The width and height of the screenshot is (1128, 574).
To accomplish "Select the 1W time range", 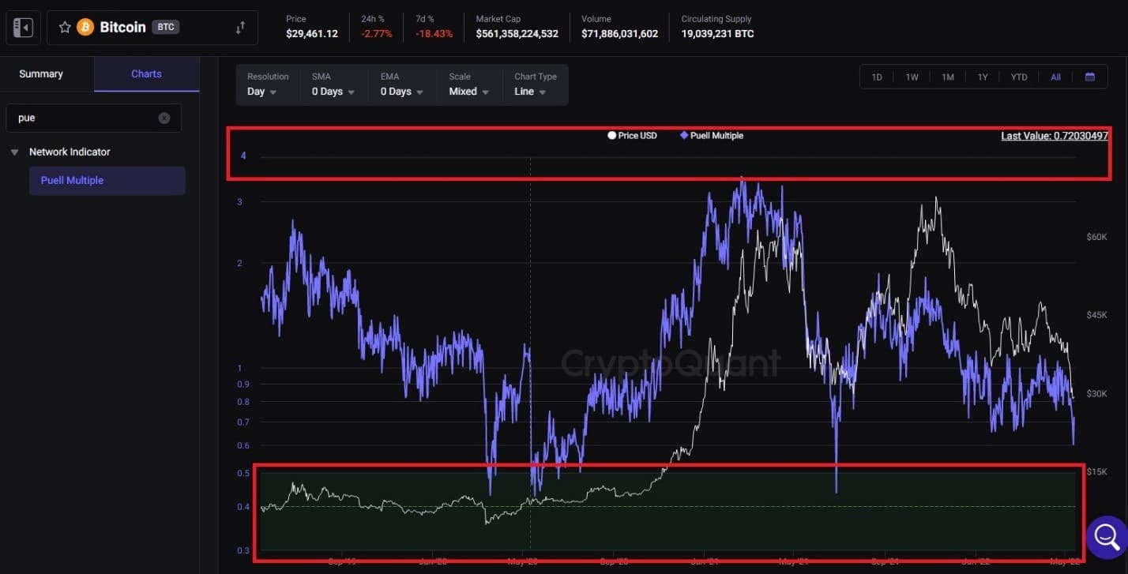I will pyautogui.click(x=912, y=77).
